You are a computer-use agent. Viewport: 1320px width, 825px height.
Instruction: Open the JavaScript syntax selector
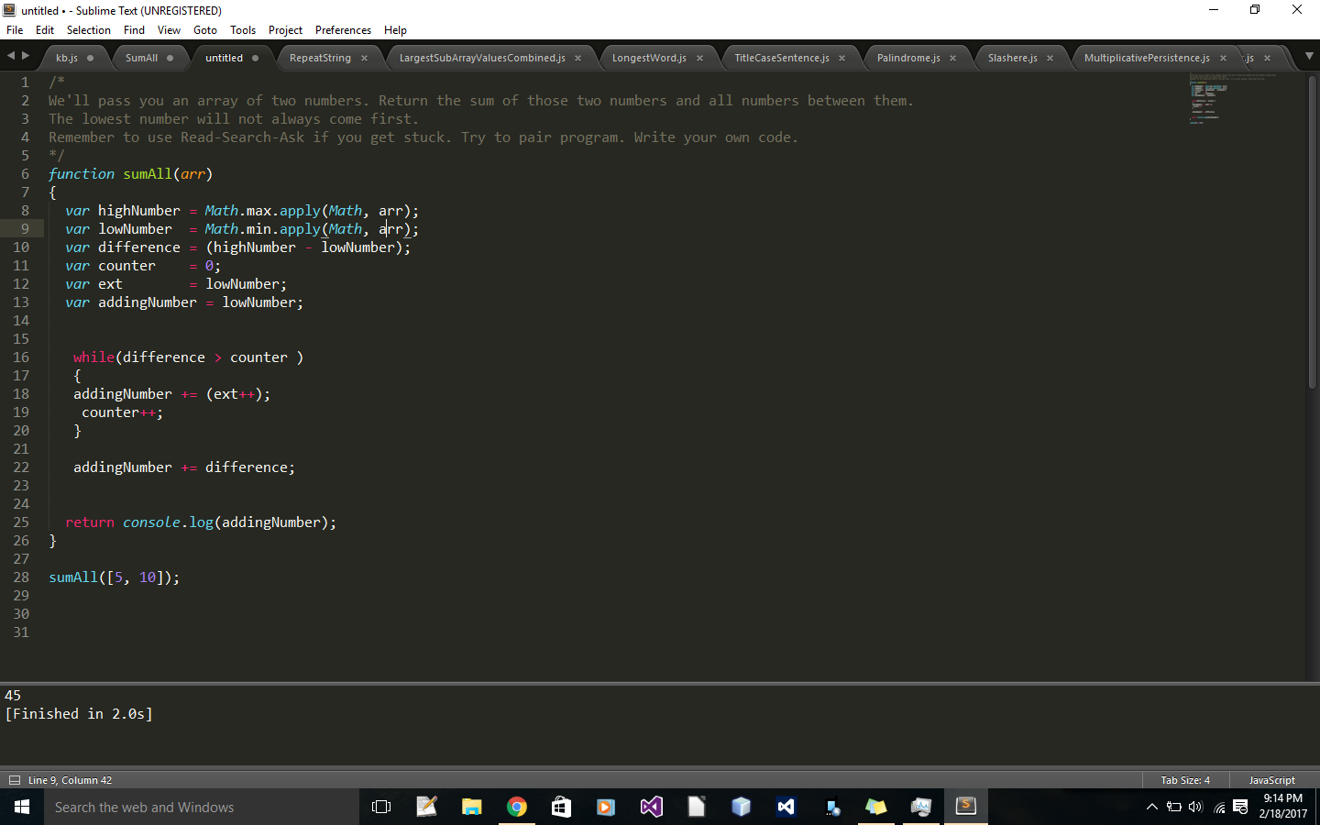tap(1271, 780)
